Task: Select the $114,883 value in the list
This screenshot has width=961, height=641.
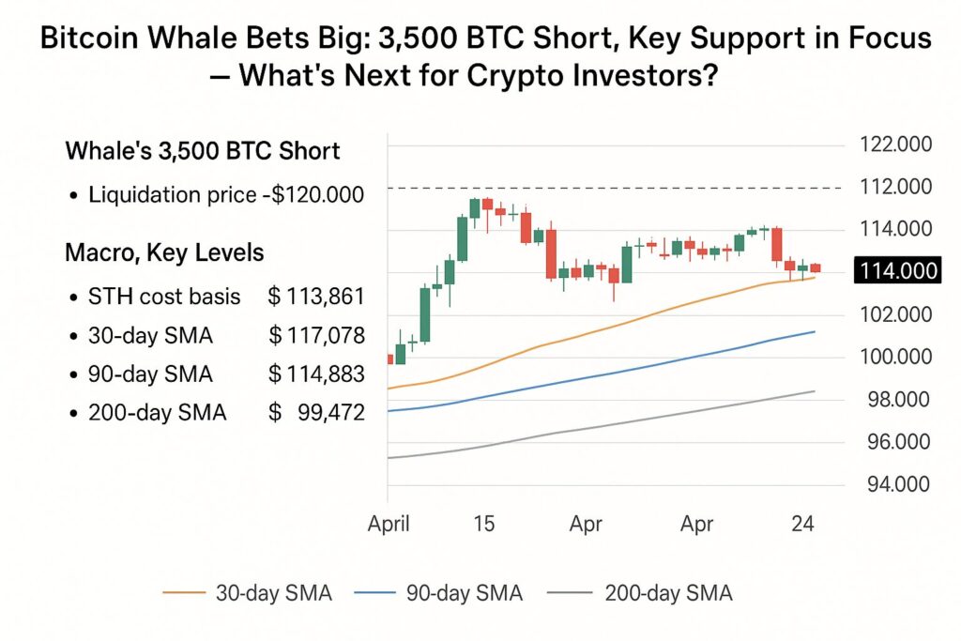Action: tap(315, 374)
